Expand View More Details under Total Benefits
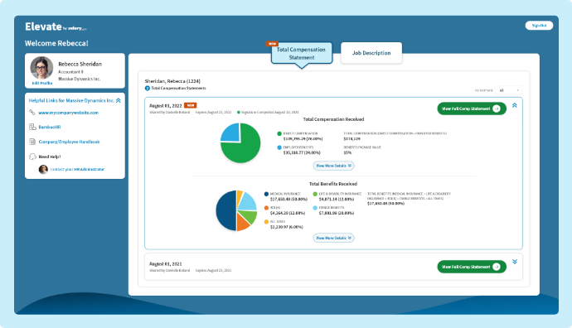The image size is (572, 328). tap(333, 238)
